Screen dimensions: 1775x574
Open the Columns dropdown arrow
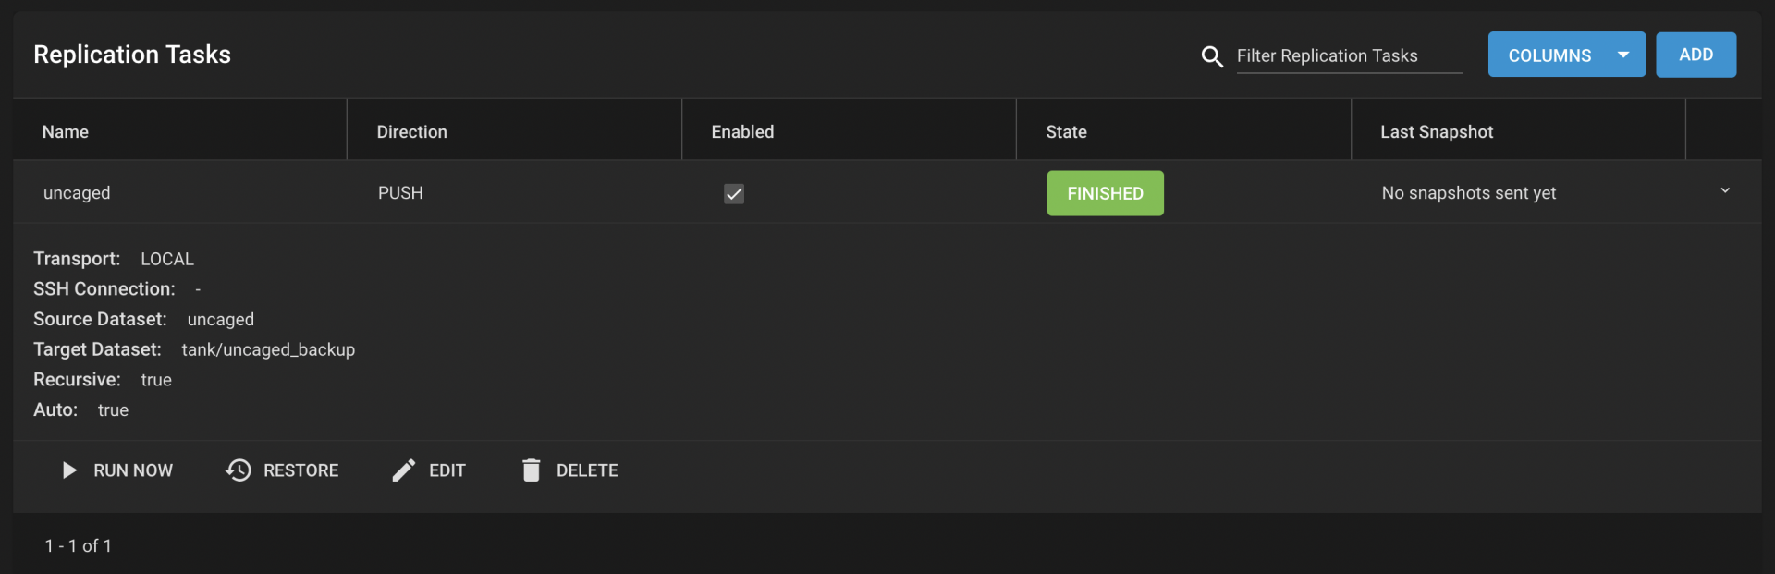[x=1623, y=55]
